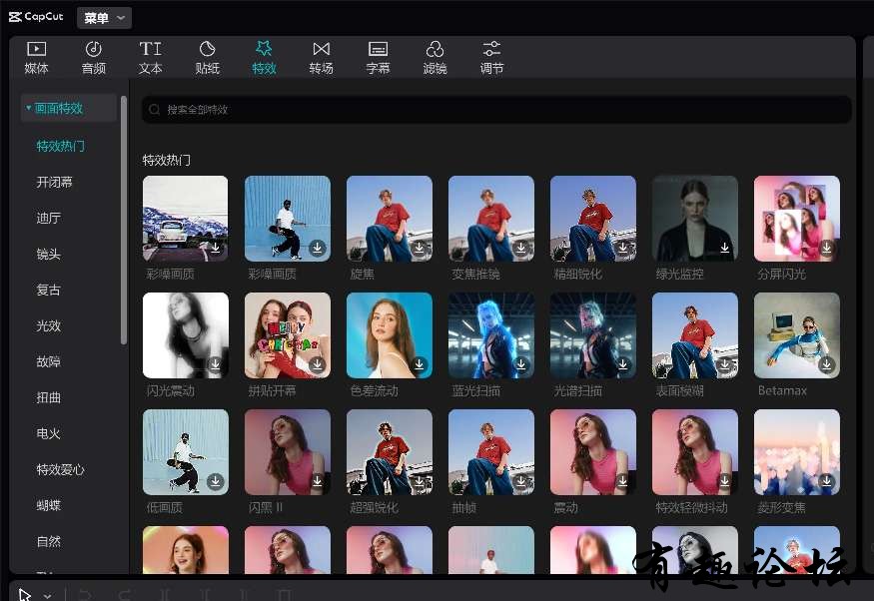The image size is (874, 601).
Task: Preview the 菱形变焦 effect thumbnail
Action: pos(797,452)
